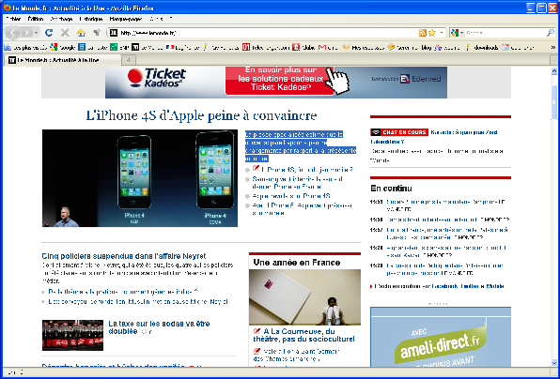The image size is (560, 379).
Task: Open the French flag icon bookmark
Action: (x=182, y=47)
